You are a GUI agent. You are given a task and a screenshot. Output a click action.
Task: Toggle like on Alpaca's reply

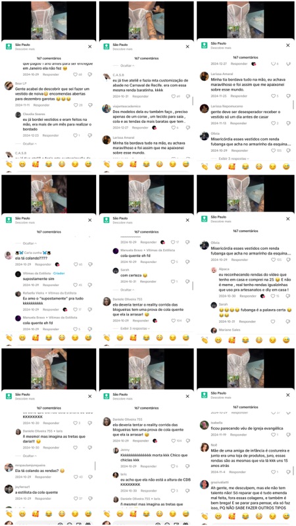tap(272, 297)
